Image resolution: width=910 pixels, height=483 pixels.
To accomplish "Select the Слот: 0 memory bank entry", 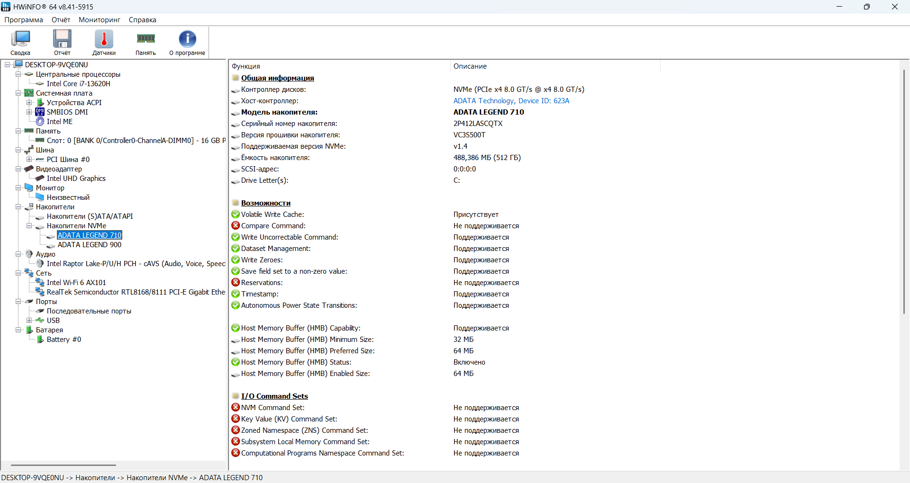I will point(136,141).
